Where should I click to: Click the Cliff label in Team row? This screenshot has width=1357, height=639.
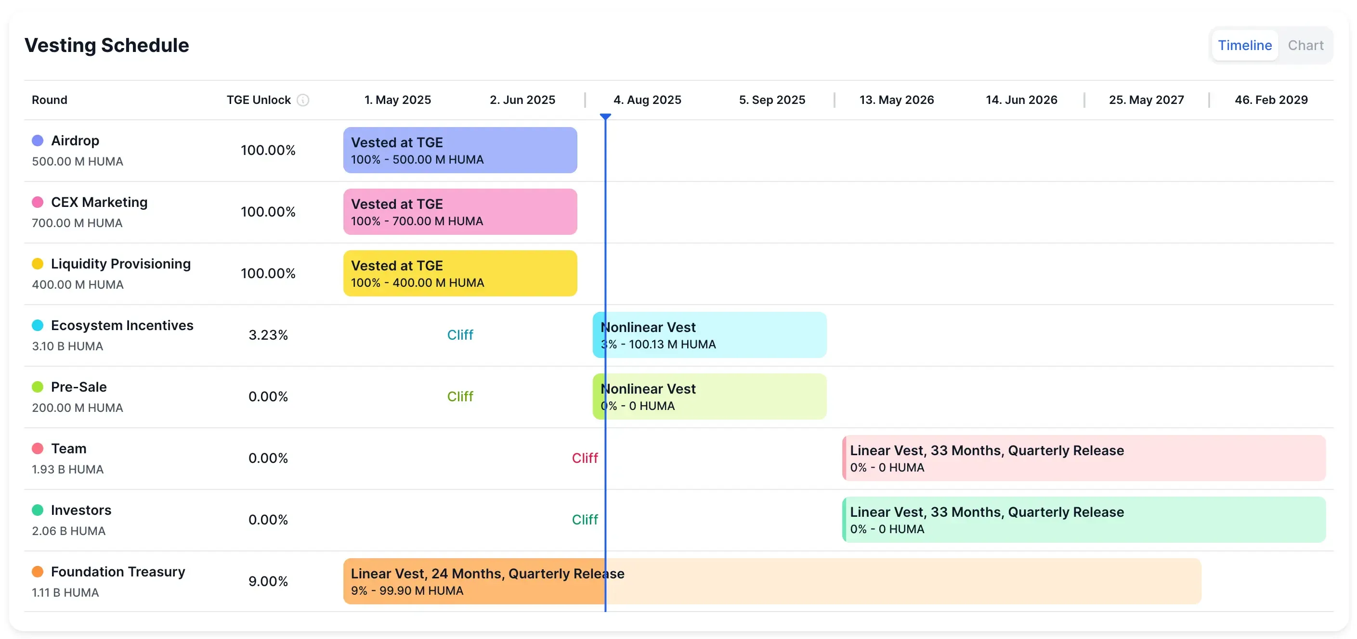tap(585, 458)
